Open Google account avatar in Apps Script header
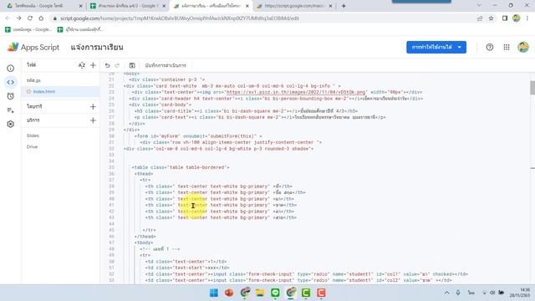Screen dimensions: 535x301 (x=523, y=47)
